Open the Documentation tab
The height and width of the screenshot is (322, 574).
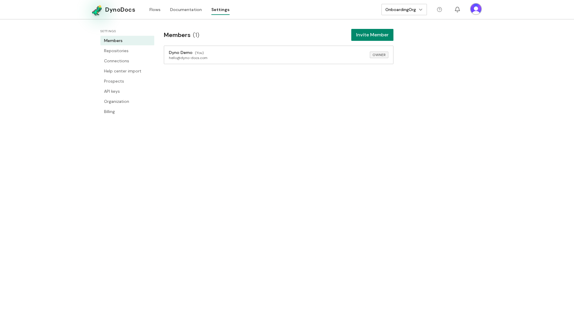(x=186, y=10)
